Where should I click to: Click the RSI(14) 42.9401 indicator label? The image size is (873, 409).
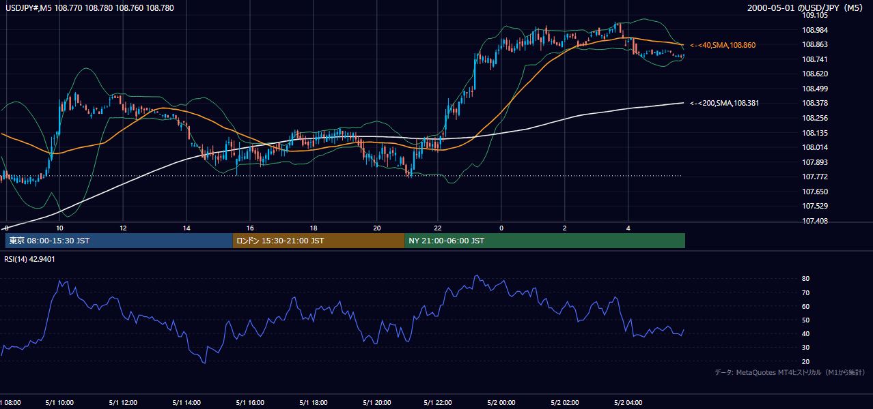coord(30,259)
